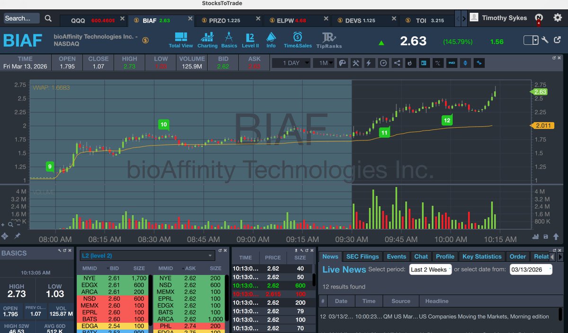Click the lightning bolt chart icon
The image size is (568, 333).
(x=370, y=63)
